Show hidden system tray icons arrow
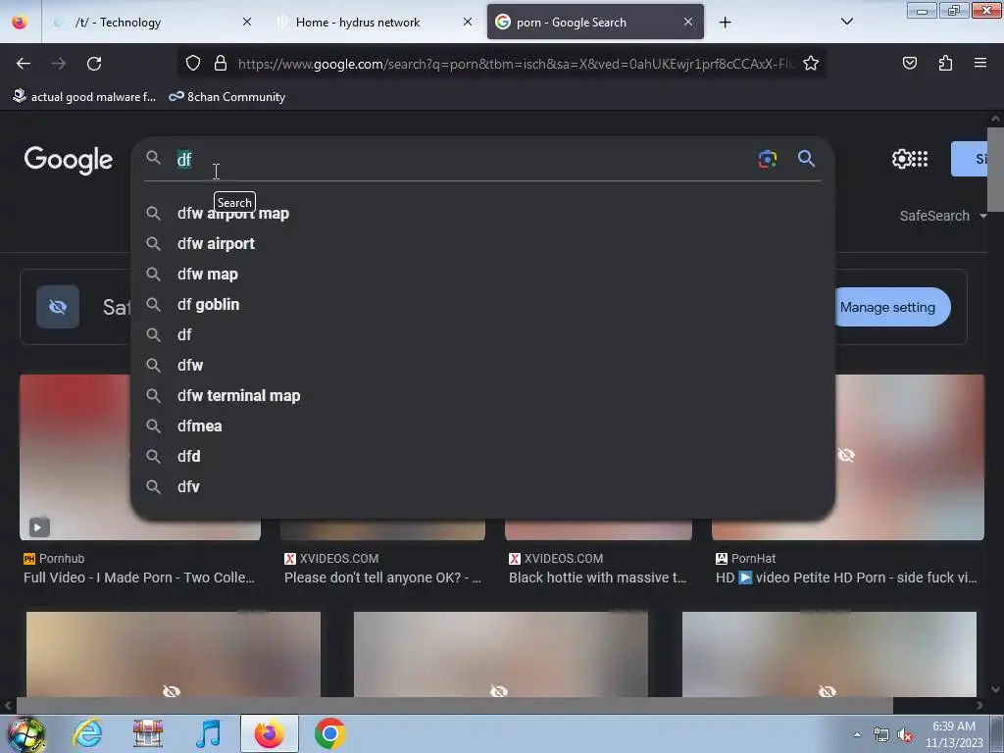Screen dimensions: 1004x753 click(857, 734)
